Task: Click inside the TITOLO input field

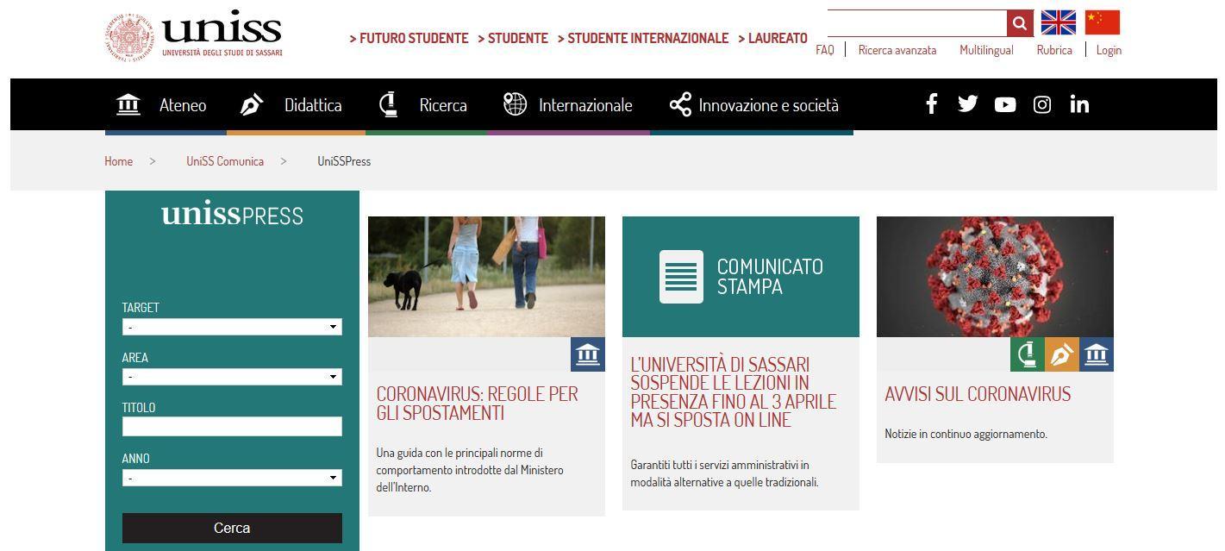Action: pyautogui.click(x=232, y=426)
